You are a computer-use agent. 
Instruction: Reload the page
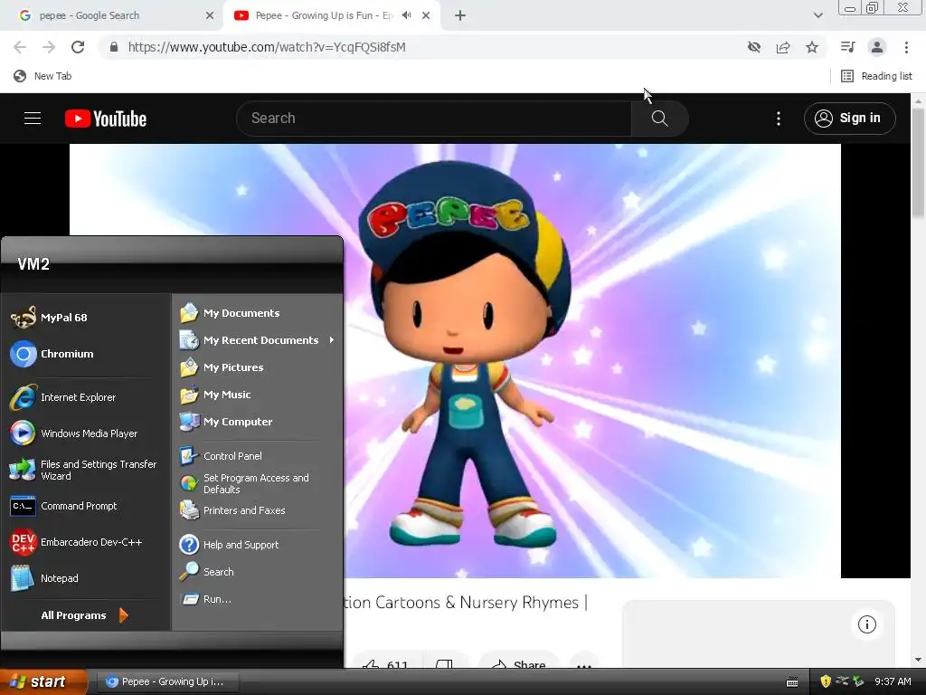[x=78, y=47]
